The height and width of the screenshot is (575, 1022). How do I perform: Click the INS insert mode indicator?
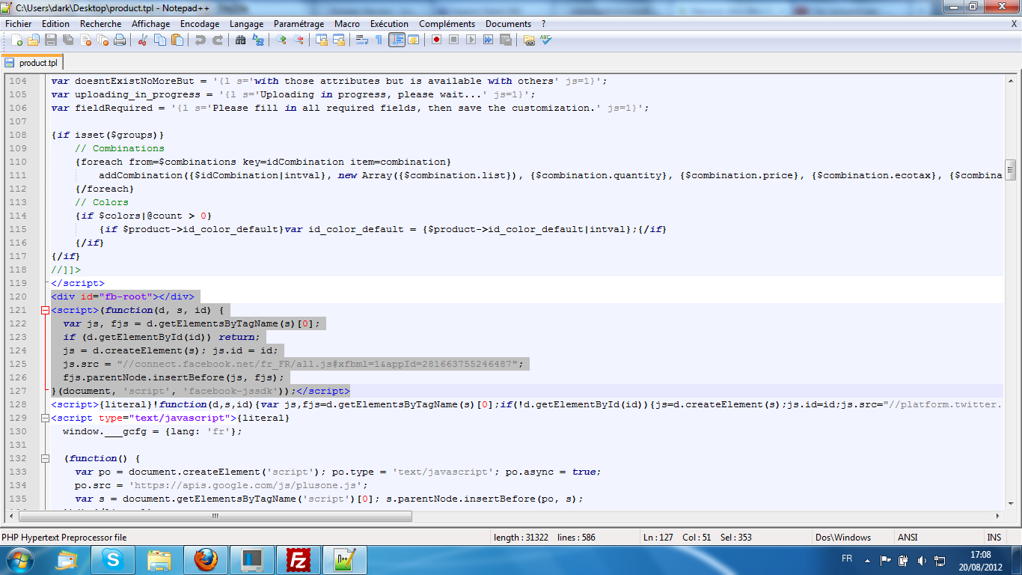point(994,538)
